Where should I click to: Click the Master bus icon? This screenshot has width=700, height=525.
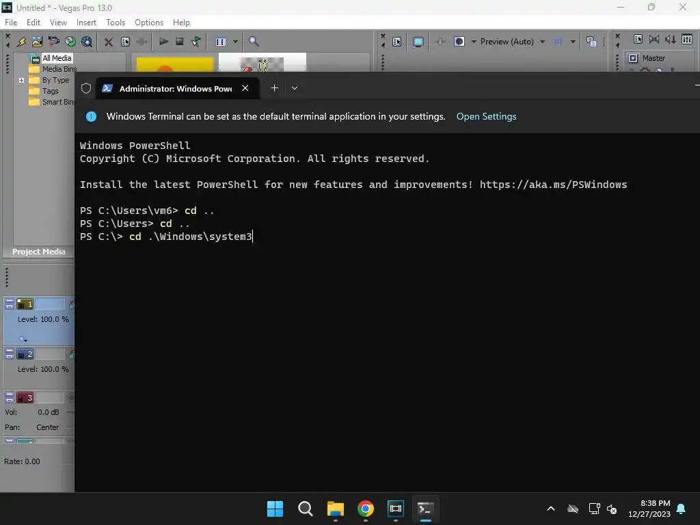tap(633, 58)
